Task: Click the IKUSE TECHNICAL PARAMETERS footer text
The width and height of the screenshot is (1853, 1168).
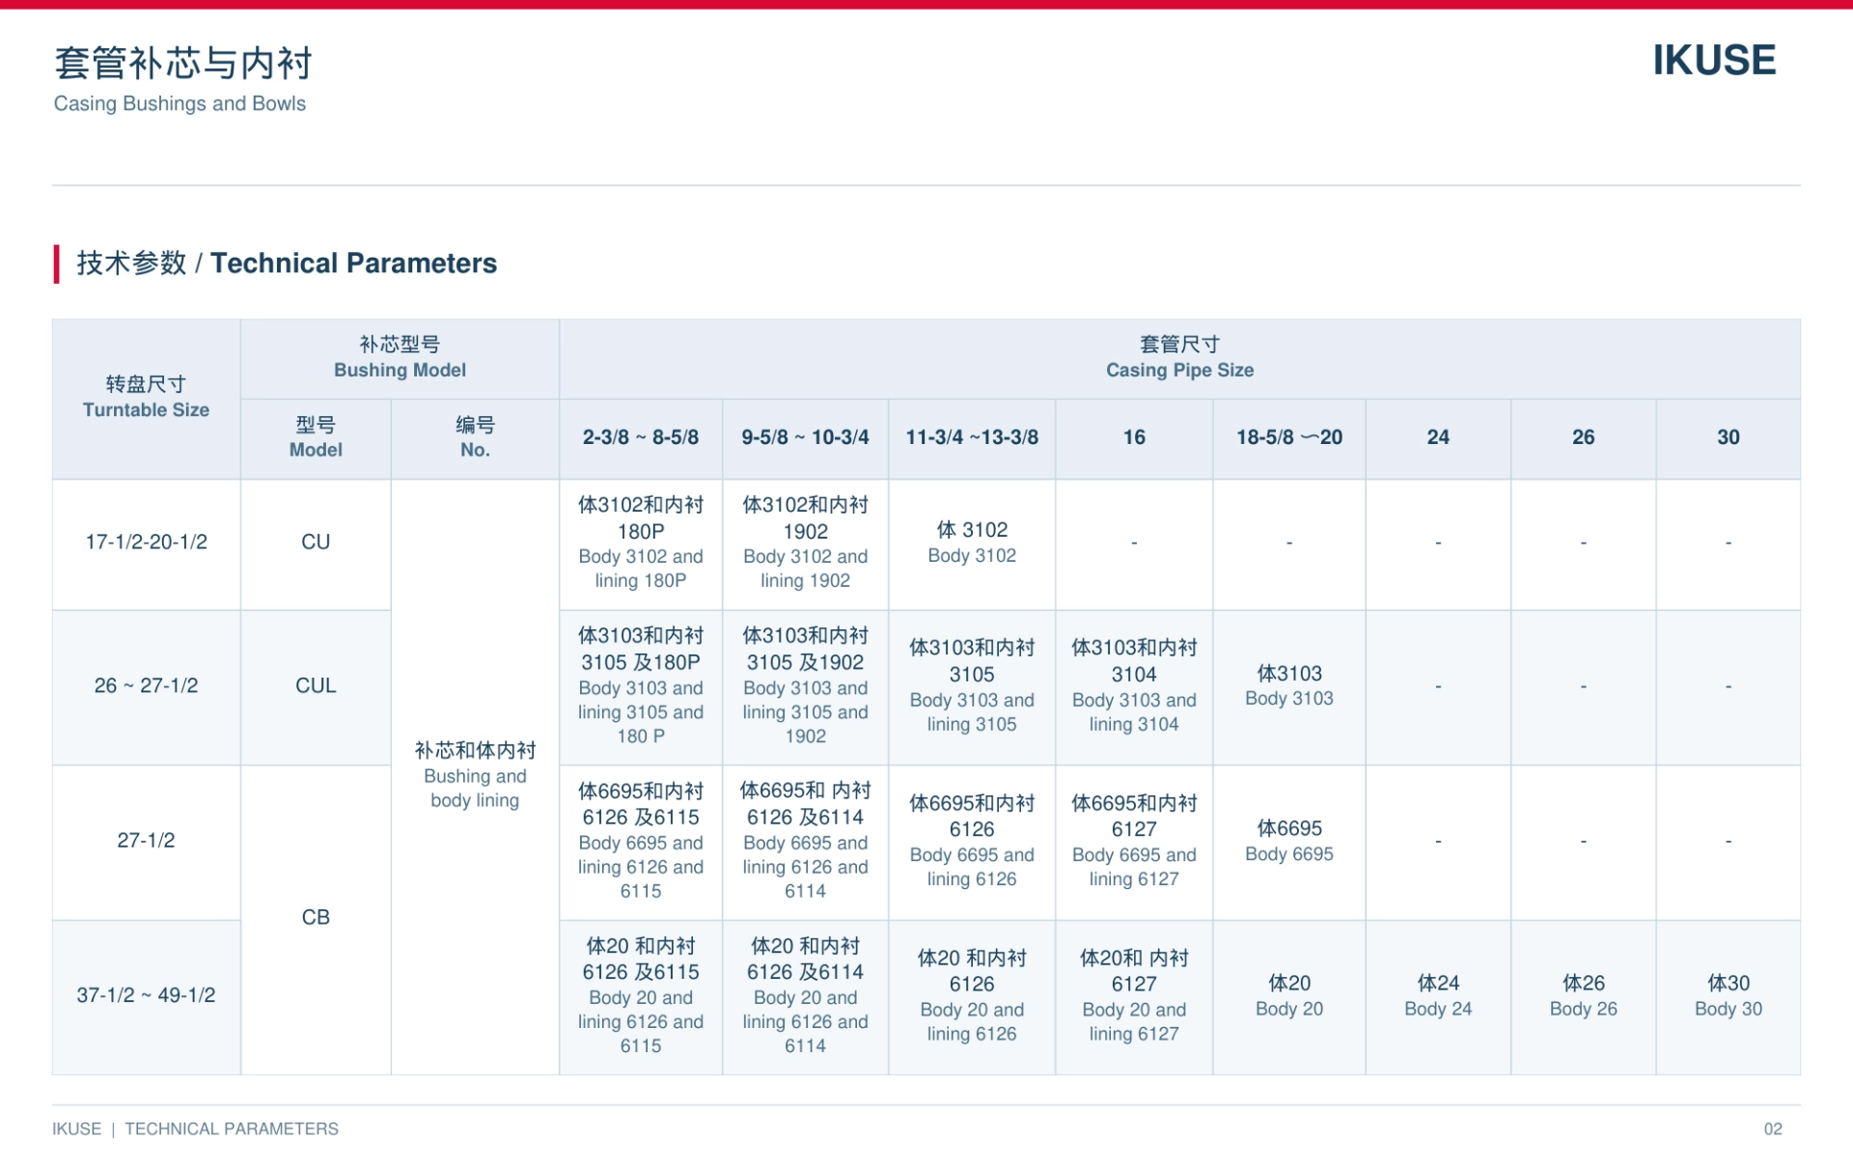Action: point(196,1128)
